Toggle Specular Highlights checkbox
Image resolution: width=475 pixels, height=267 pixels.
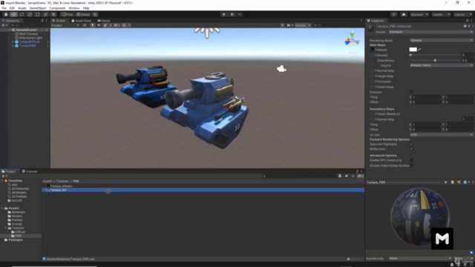411,144
